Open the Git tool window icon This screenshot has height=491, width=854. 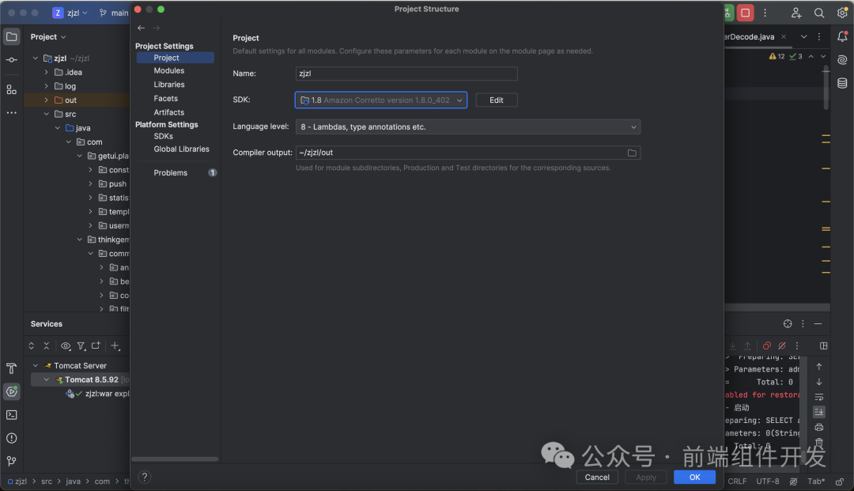[x=11, y=461]
